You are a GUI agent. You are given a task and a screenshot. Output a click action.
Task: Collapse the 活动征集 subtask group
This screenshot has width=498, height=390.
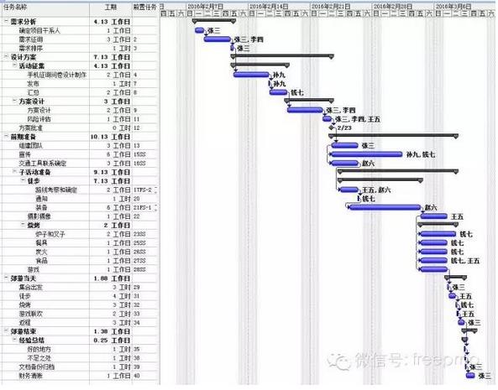point(14,65)
